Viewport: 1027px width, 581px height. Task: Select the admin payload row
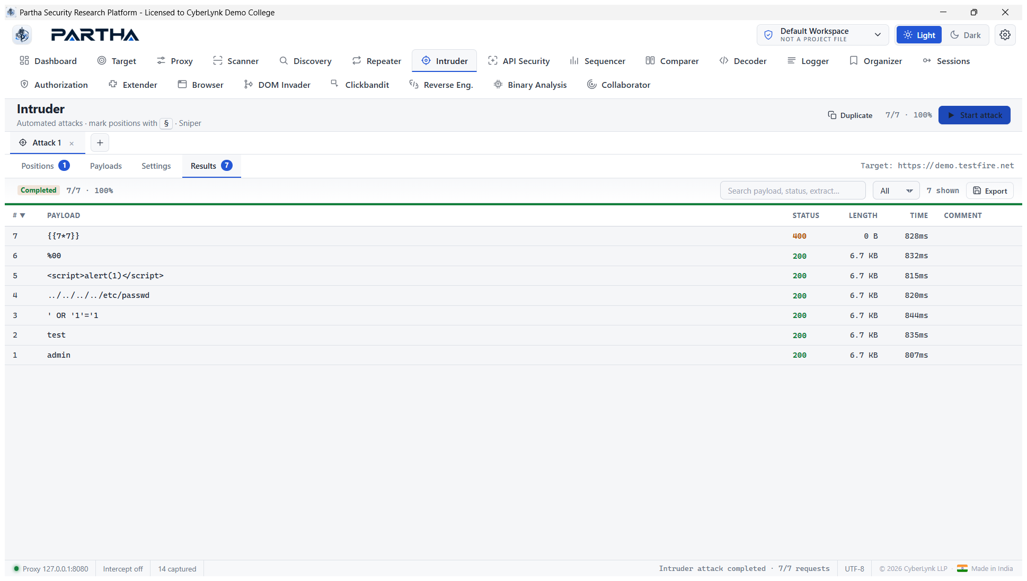pyautogui.click(x=513, y=355)
